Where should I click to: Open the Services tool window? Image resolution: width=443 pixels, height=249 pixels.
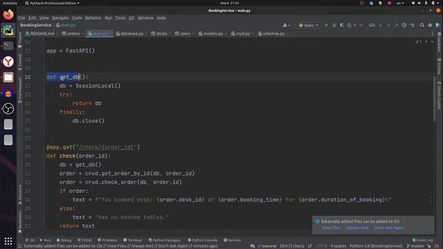pos(233,240)
